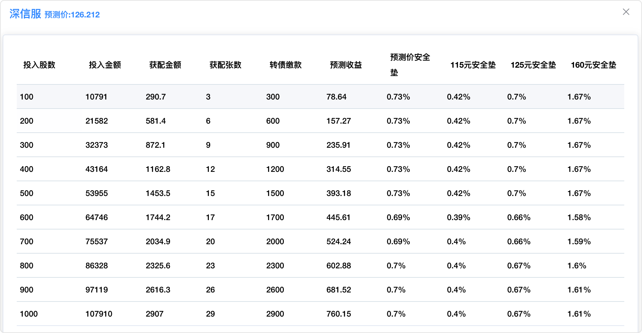
Task: Select the 投入金额 column header
Action: coord(105,65)
